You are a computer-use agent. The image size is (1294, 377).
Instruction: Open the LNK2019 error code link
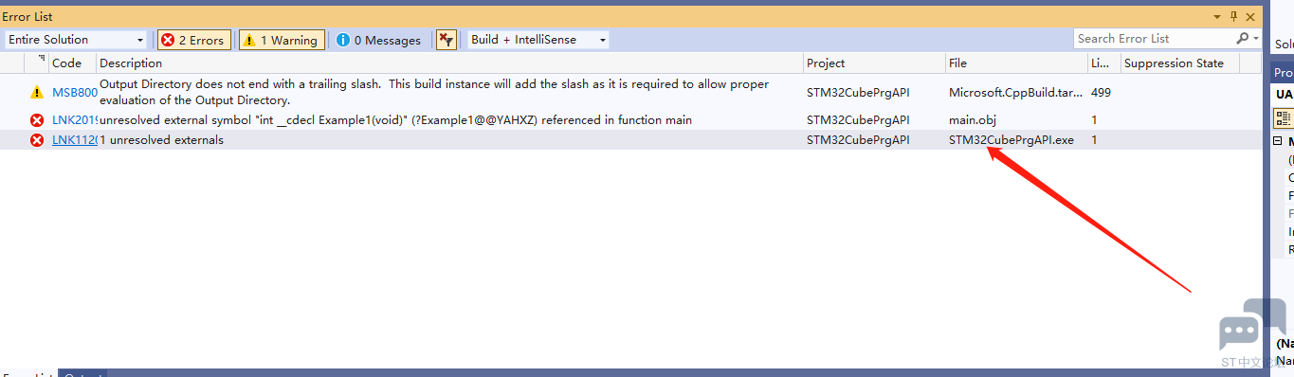point(74,120)
